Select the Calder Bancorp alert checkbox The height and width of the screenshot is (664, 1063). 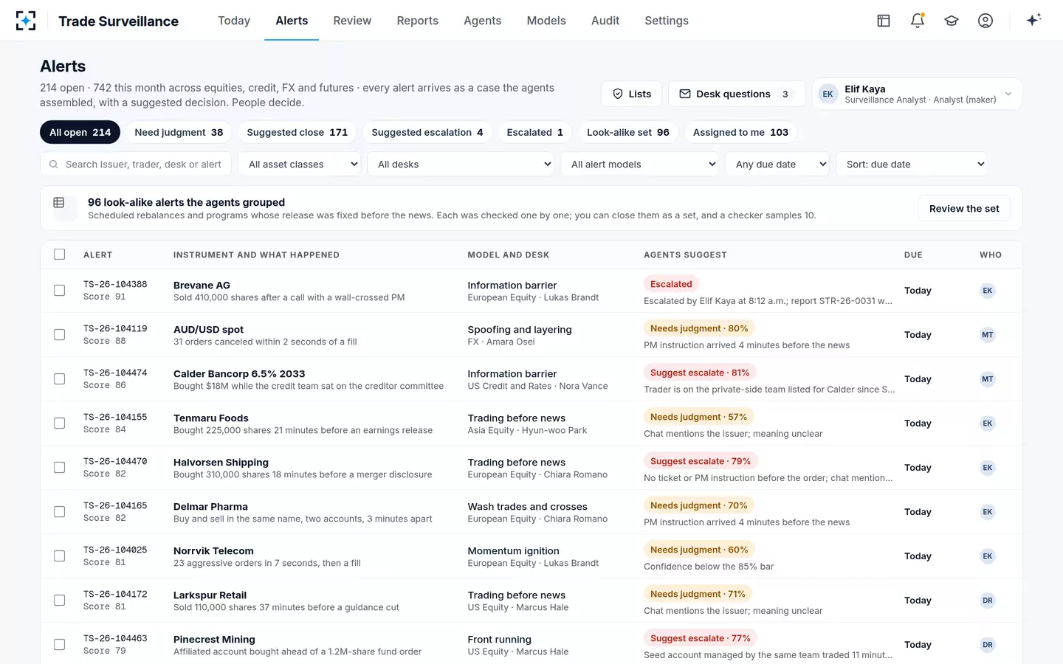[60, 379]
